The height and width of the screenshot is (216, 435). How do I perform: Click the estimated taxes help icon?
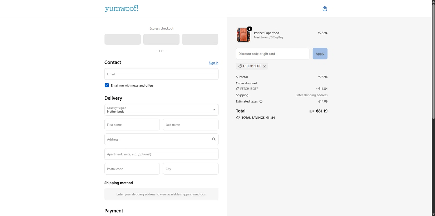[x=261, y=101]
